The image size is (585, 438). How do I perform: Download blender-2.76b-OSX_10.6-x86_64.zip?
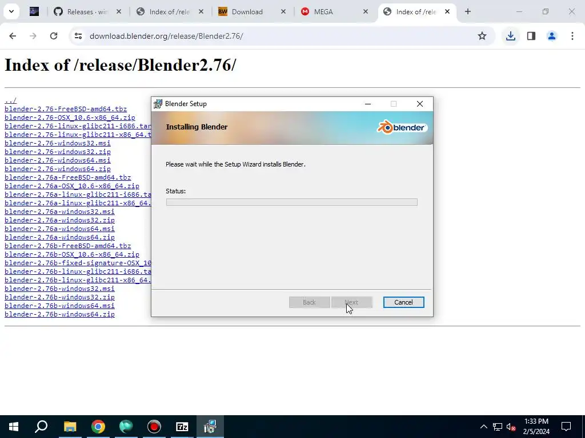point(72,254)
